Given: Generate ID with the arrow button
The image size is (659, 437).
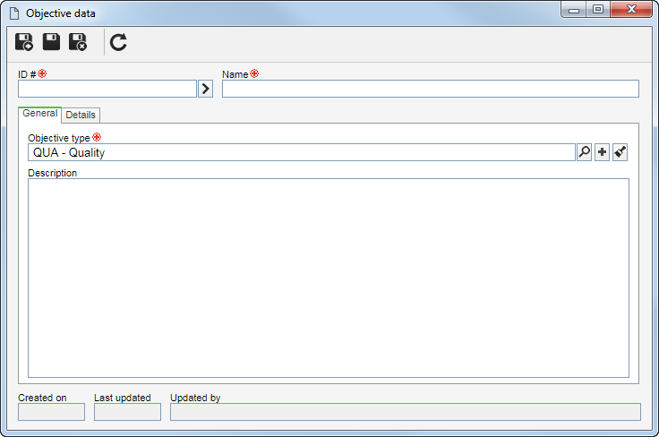Looking at the screenshot, I should [206, 89].
